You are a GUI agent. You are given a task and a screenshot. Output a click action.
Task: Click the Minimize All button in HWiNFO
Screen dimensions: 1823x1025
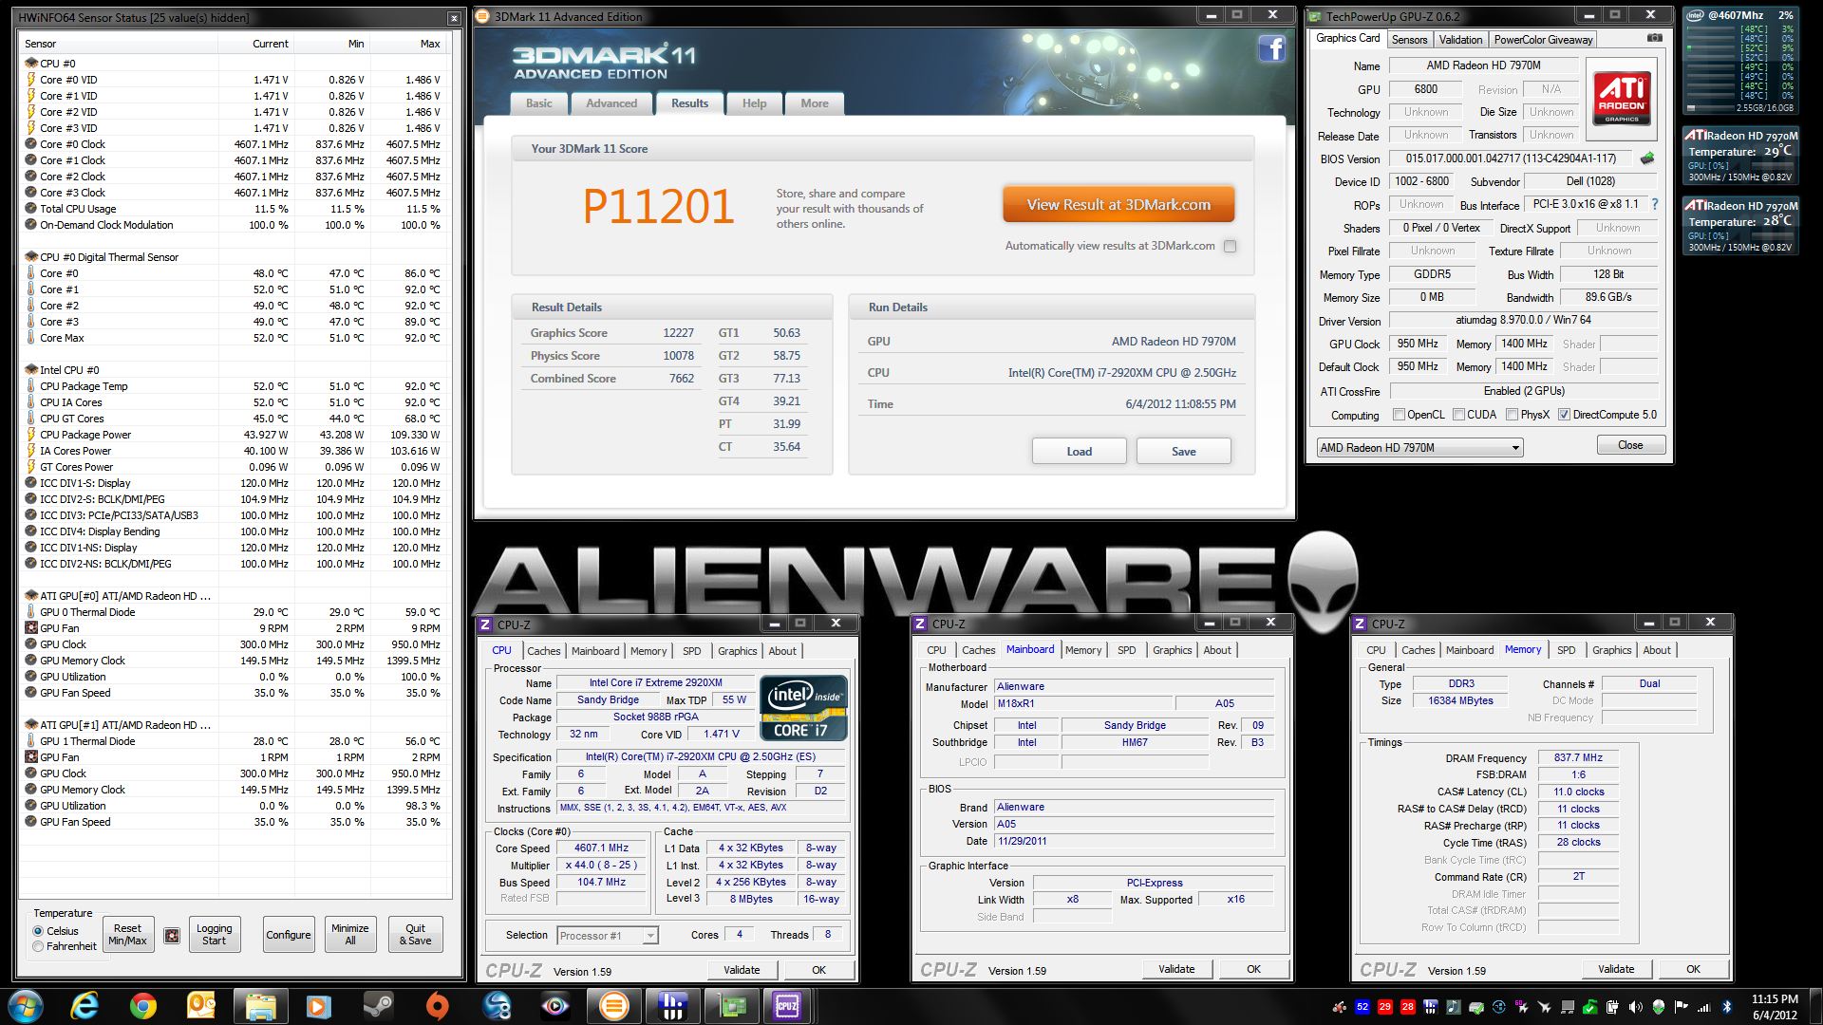349,935
